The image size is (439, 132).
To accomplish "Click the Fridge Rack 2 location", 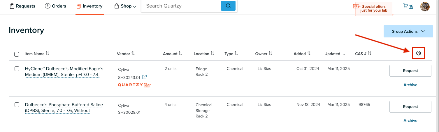I will (x=202, y=72).
